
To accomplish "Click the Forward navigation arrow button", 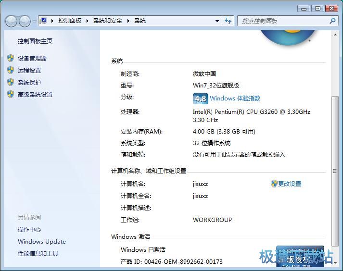I will pos(25,21).
